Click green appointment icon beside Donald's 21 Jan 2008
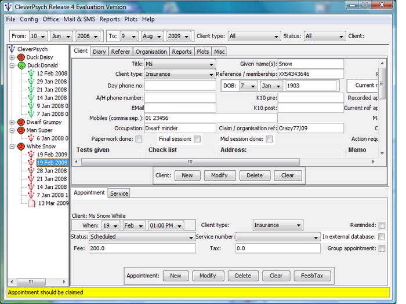406x304 pixels. (31, 90)
